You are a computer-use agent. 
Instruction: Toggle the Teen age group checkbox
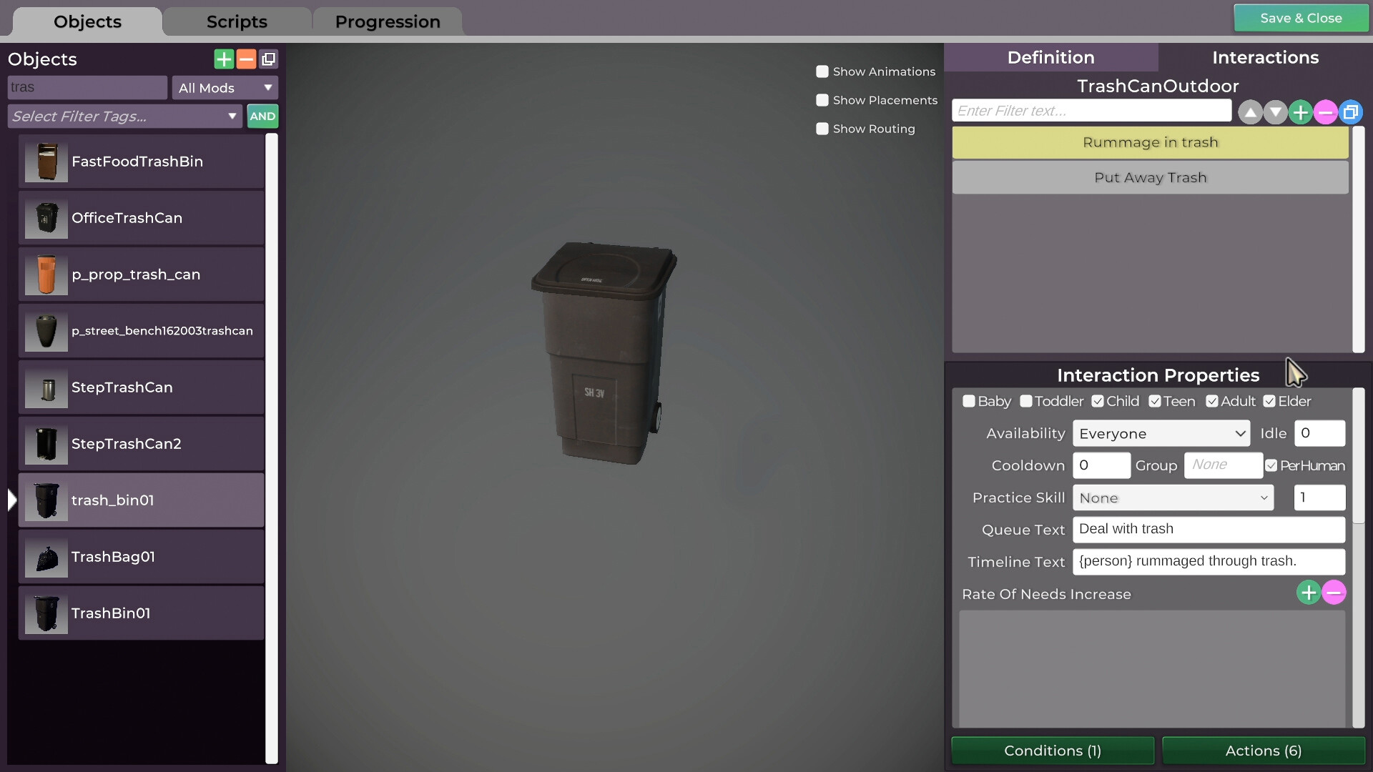1155,400
